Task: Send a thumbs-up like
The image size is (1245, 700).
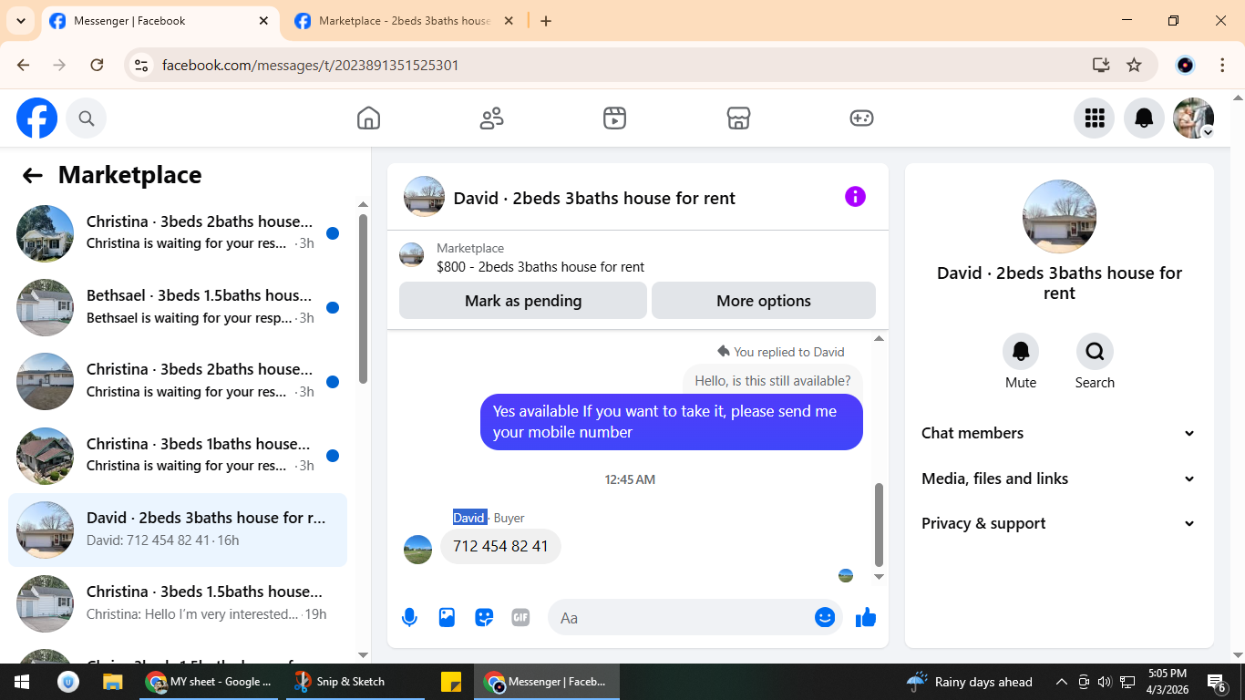Action: pos(866,618)
